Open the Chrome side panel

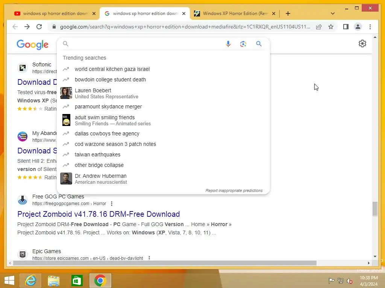(x=346, y=27)
